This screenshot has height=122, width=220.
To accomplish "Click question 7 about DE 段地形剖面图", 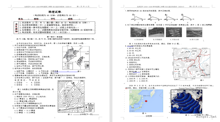I will 148,11.
